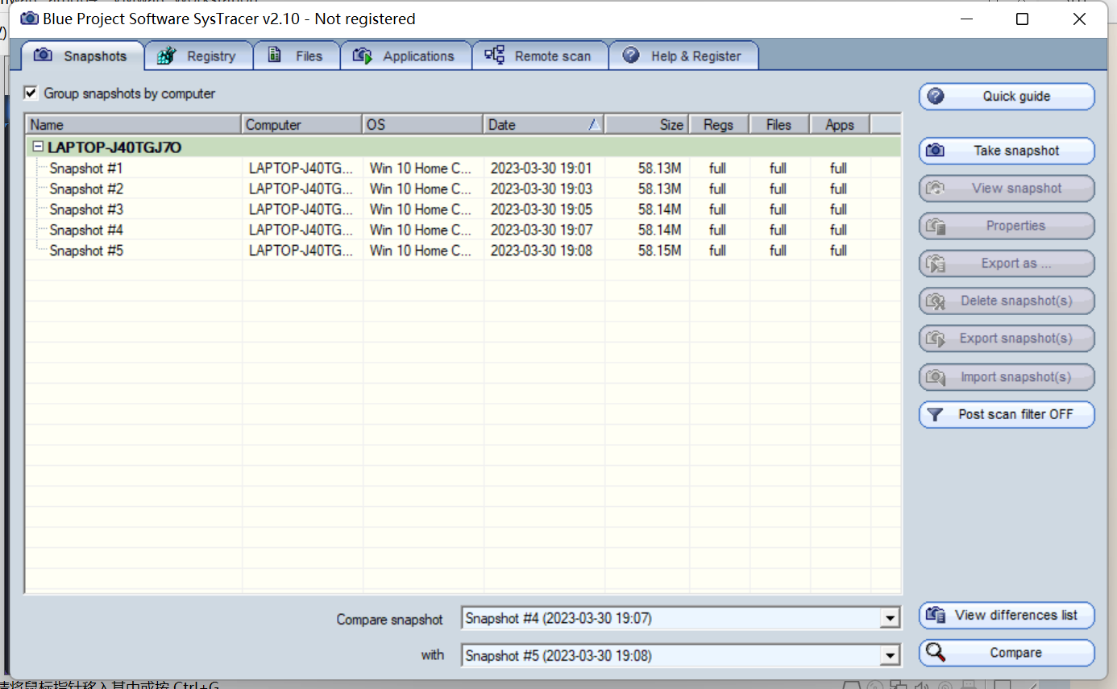The height and width of the screenshot is (689, 1117).
Task: Click the SysTracer camera icon in title bar
Action: [x=28, y=19]
